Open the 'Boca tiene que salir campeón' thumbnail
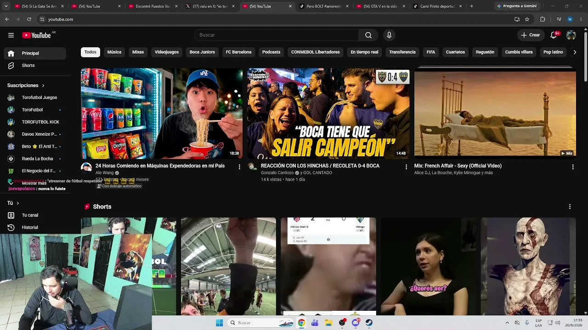 click(x=328, y=114)
